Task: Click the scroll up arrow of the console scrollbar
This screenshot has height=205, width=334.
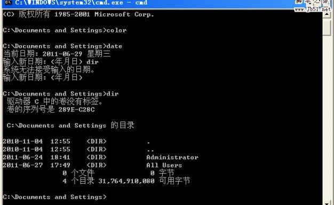Action: click(327, 14)
